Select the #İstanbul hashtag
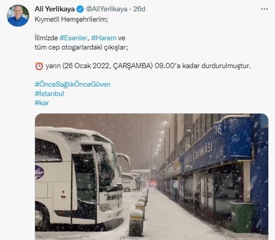The width and height of the screenshot is (275, 240). coord(49,93)
